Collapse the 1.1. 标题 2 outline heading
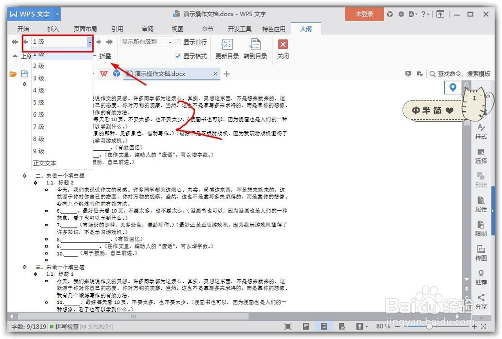 tap(36, 183)
